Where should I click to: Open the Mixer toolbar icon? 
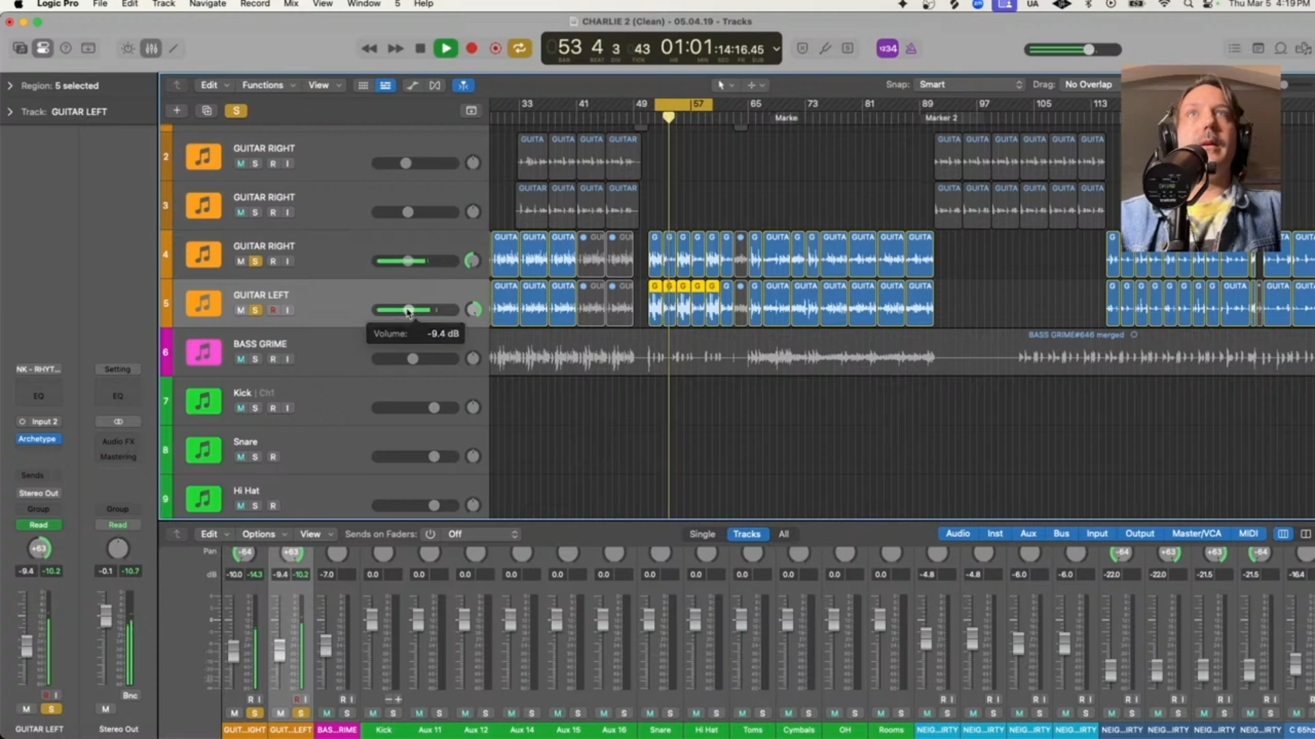151,49
